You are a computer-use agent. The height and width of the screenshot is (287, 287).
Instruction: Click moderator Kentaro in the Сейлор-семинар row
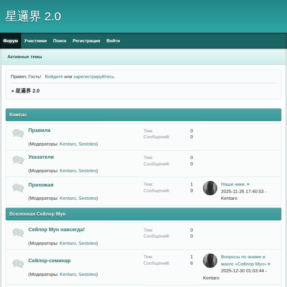tap(68, 274)
